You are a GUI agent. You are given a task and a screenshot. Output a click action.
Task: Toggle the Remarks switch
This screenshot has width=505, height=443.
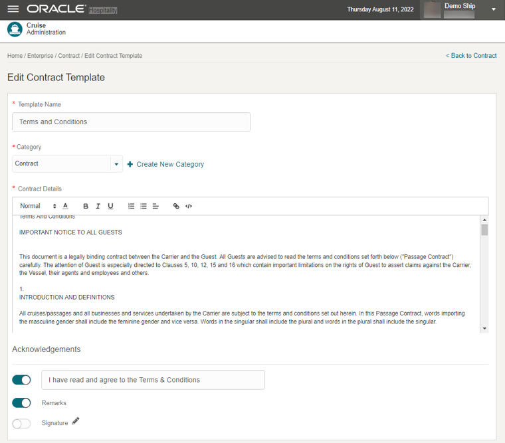(21, 402)
